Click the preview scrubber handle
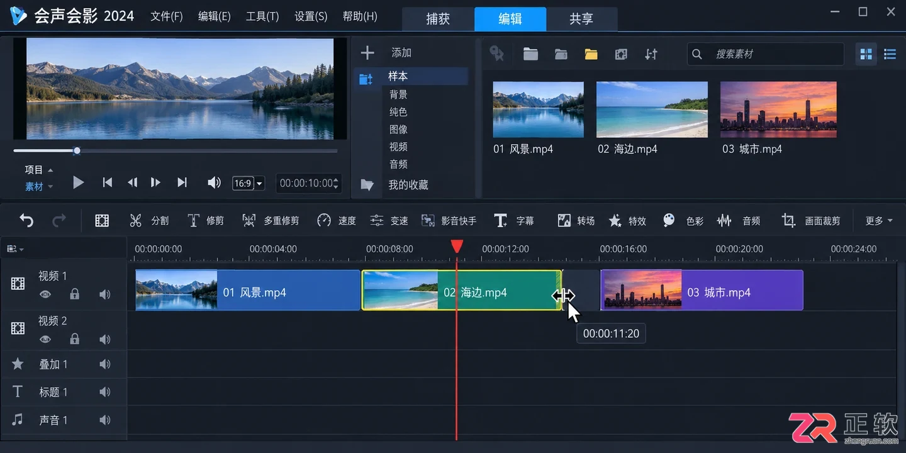The height and width of the screenshot is (453, 906). click(x=77, y=150)
